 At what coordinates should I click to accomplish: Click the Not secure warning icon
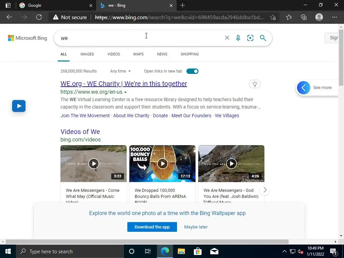56,17
